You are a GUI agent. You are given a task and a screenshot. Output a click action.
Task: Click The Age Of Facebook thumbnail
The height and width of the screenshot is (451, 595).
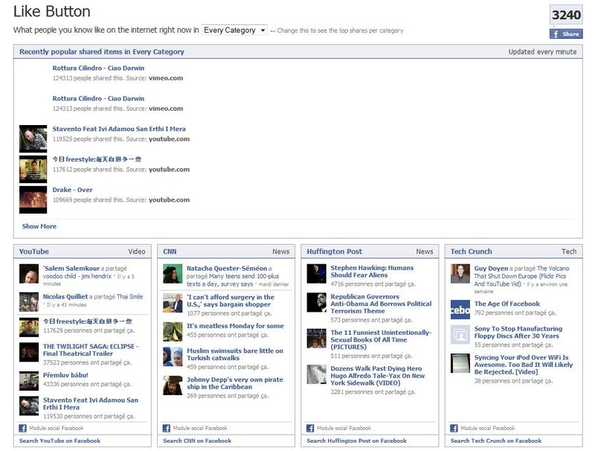460,310
